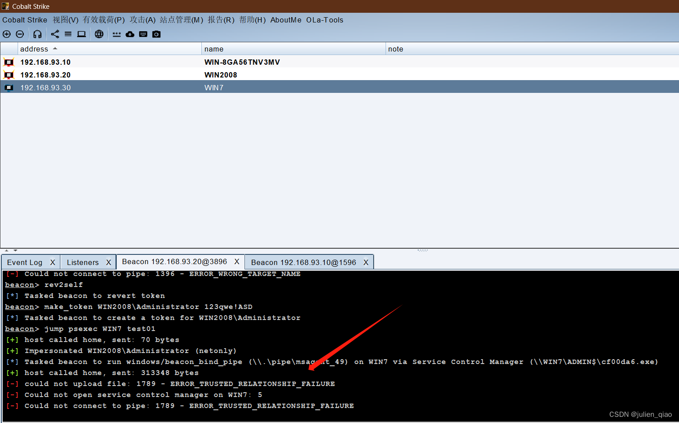Select the Beacon 192.168.93.20@3896 tab

[174, 261]
